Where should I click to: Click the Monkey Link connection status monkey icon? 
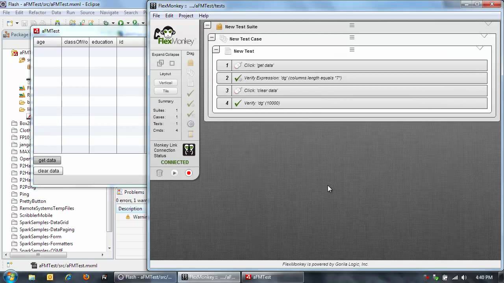[x=189, y=150]
